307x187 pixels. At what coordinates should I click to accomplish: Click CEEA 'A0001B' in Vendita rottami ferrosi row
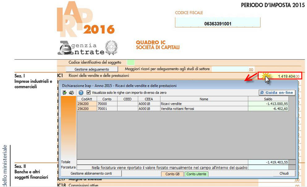149,109
